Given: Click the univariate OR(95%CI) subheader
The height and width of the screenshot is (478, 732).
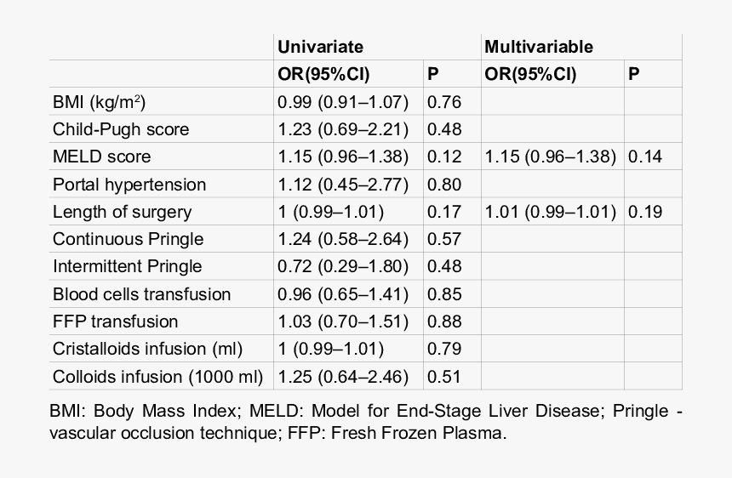Looking at the screenshot, I should click(323, 74).
